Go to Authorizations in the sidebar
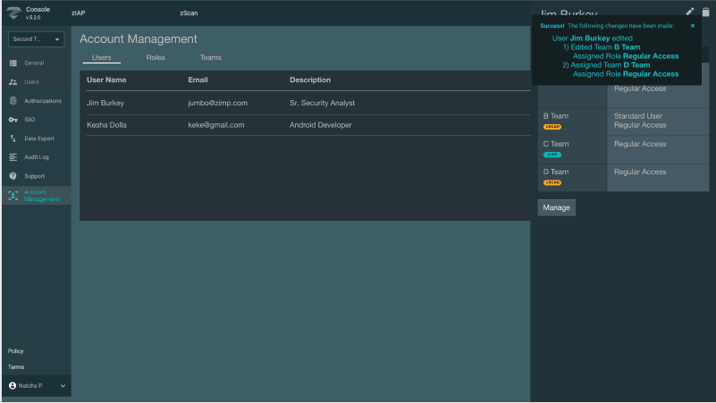Screen dimensions: 716x403 pyautogui.click(x=42, y=101)
